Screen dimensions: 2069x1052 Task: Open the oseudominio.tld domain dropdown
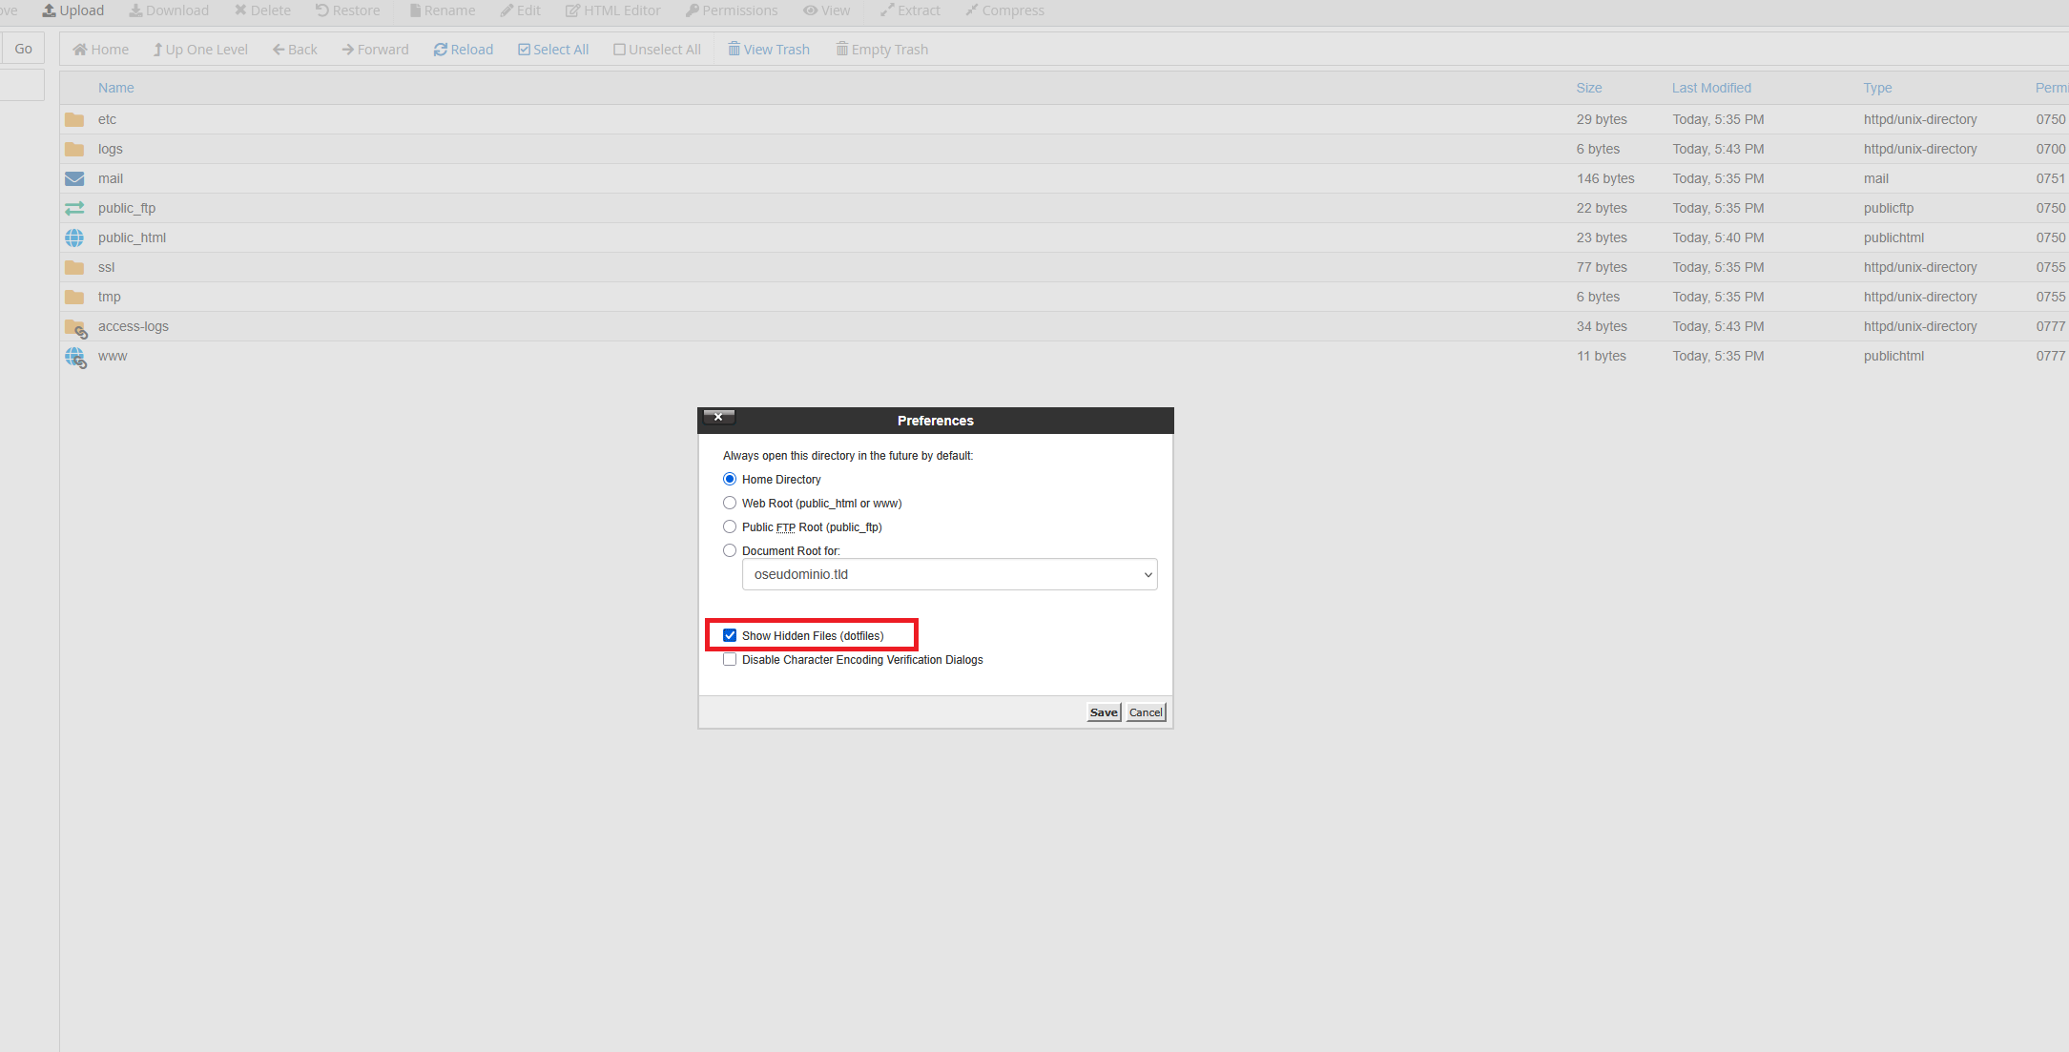(x=949, y=574)
